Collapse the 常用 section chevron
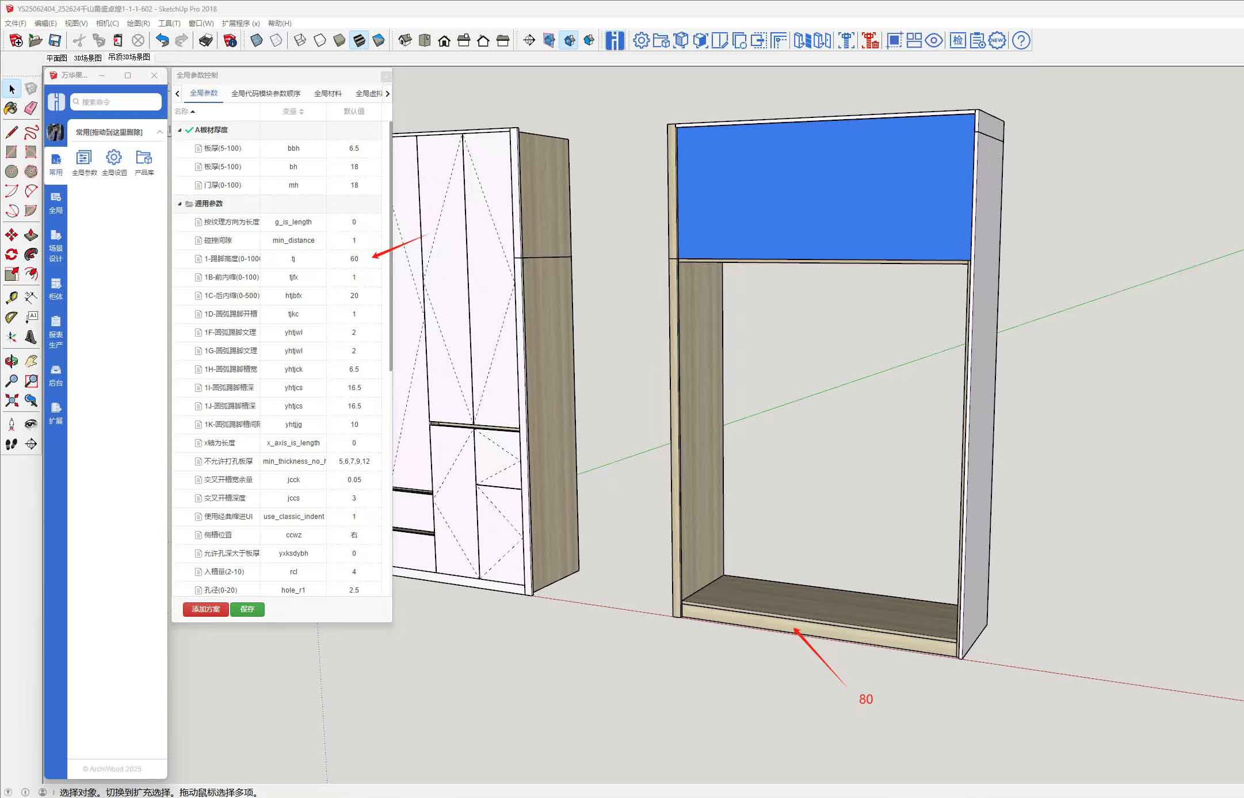This screenshot has height=798, width=1244. (x=159, y=132)
